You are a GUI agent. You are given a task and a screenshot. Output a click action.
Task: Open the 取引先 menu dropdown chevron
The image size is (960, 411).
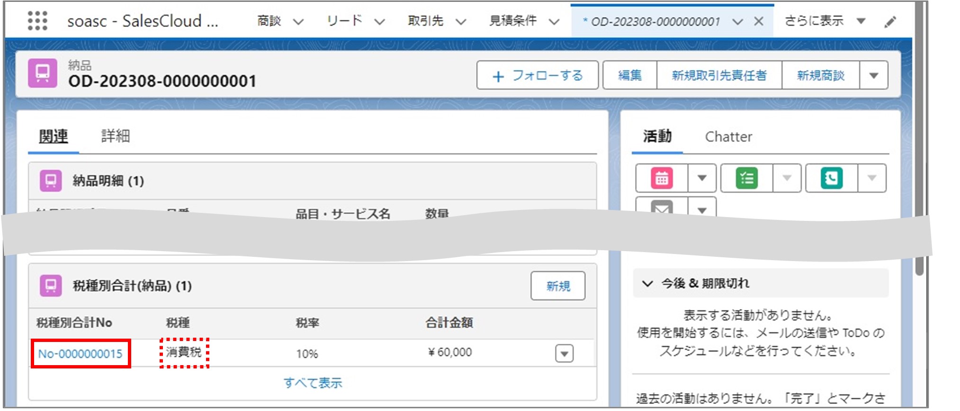461,22
